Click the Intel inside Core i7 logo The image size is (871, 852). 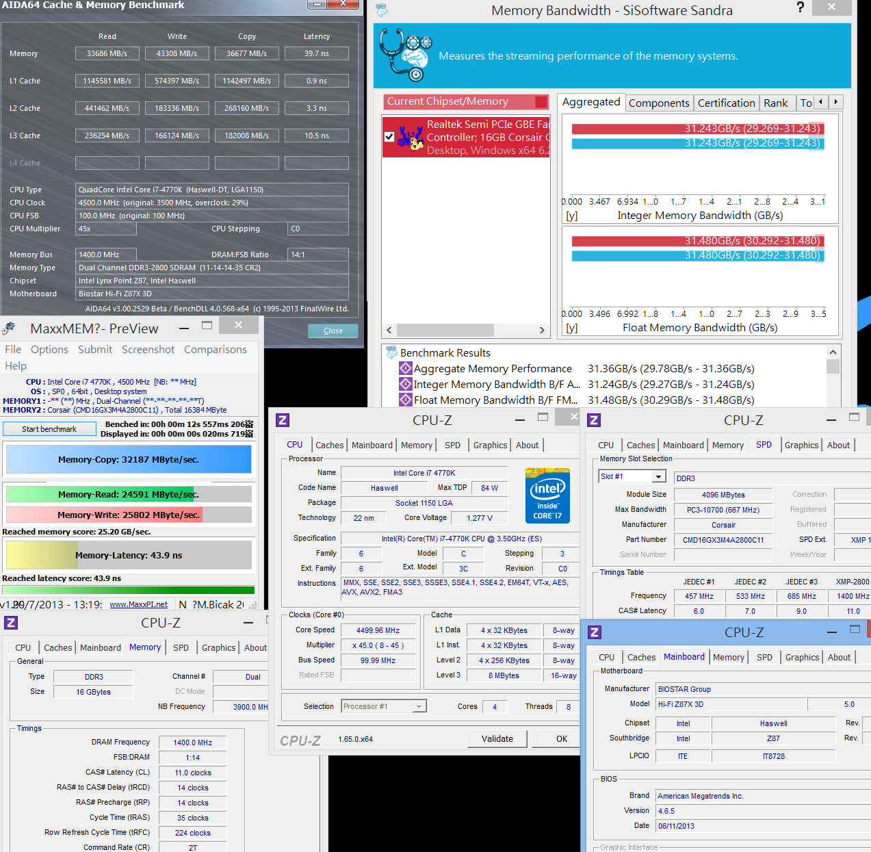coord(547,495)
